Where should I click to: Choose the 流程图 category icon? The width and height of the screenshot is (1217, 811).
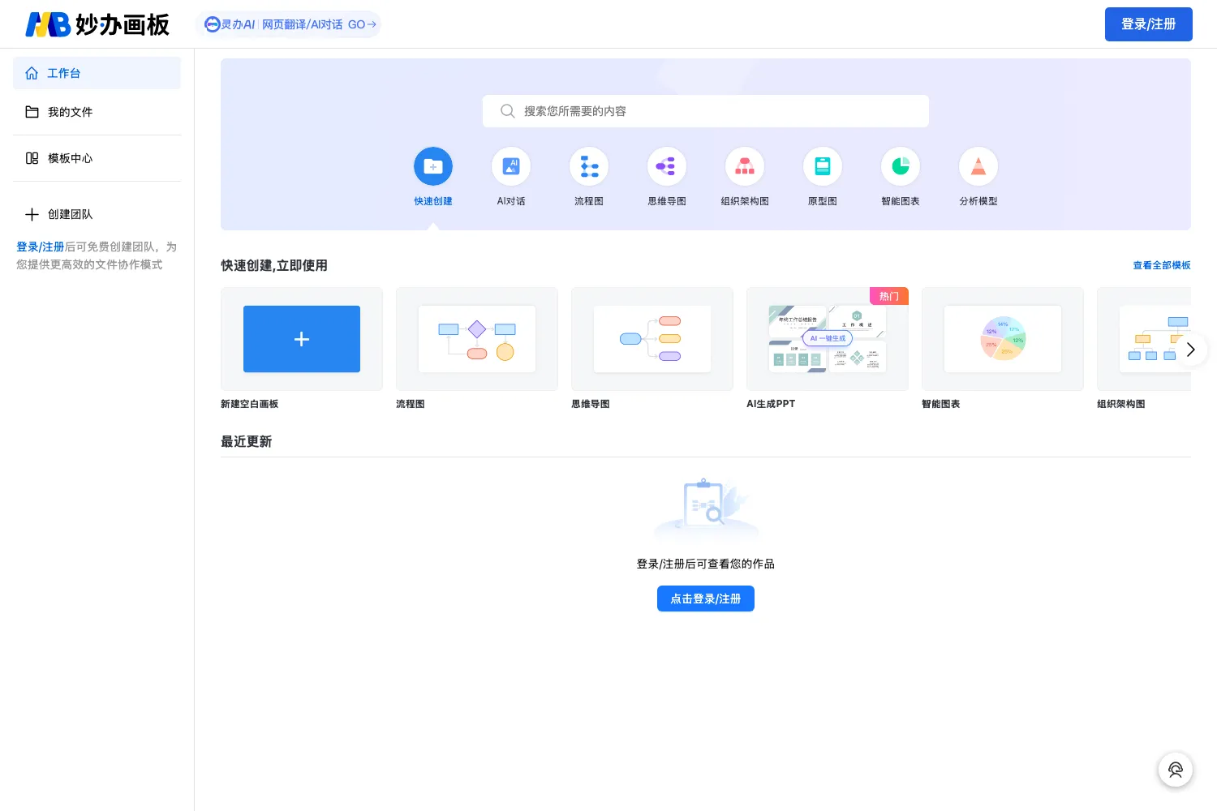click(x=589, y=167)
